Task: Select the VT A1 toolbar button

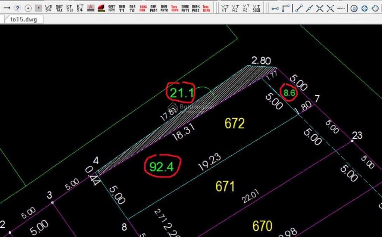Action: pos(235,8)
